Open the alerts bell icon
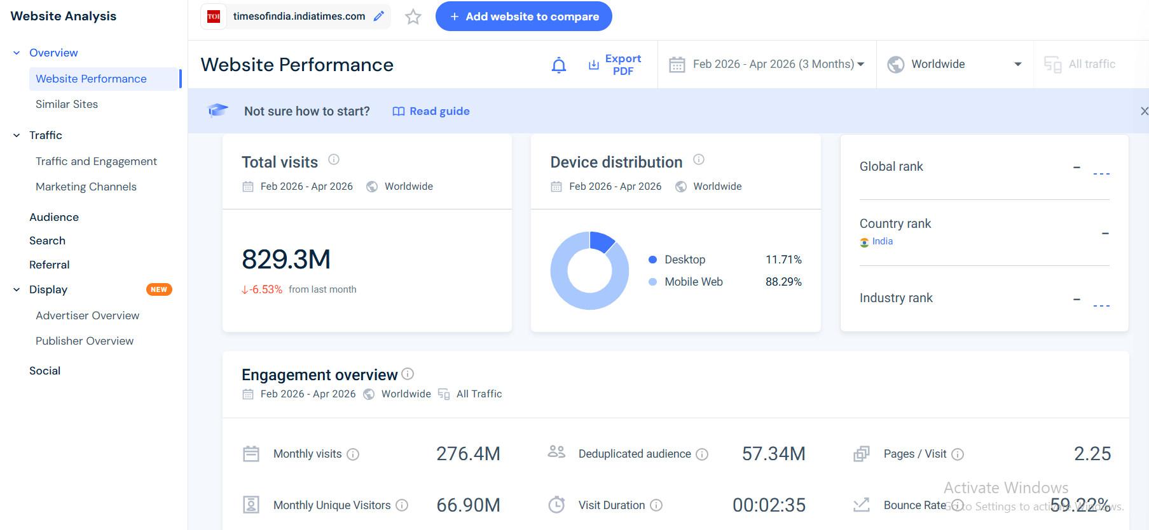Screen dimensions: 1149x530 559,65
